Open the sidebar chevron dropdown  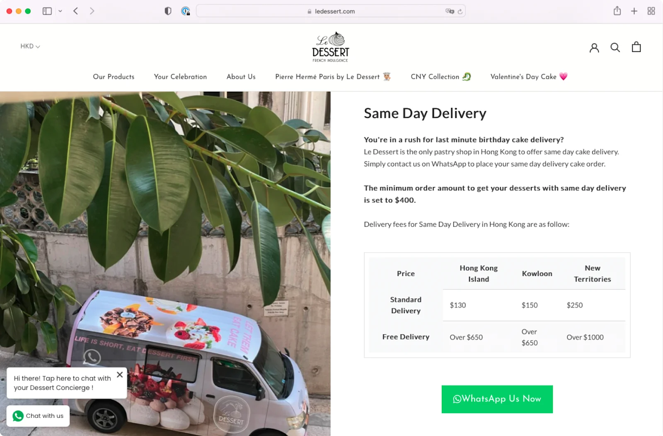tap(60, 11)
